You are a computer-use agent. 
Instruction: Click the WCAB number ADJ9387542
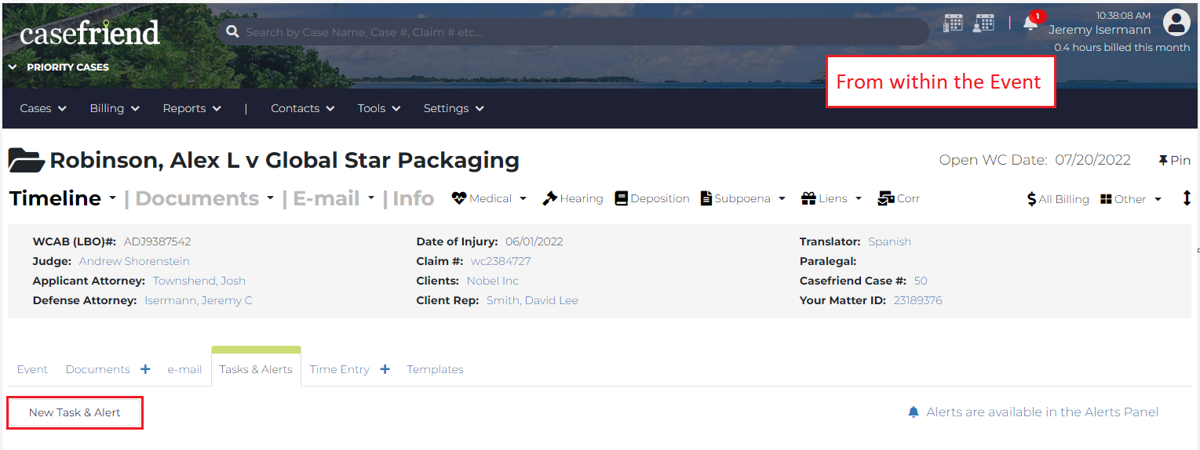pyautogui.click(x=157, y=241)
